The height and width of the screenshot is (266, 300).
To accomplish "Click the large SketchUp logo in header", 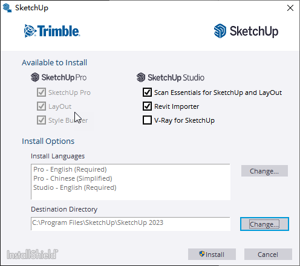I will point(246,31).
